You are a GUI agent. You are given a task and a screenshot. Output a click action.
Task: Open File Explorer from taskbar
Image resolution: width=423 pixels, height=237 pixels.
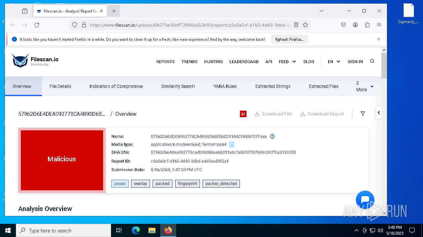coord(152,230)
